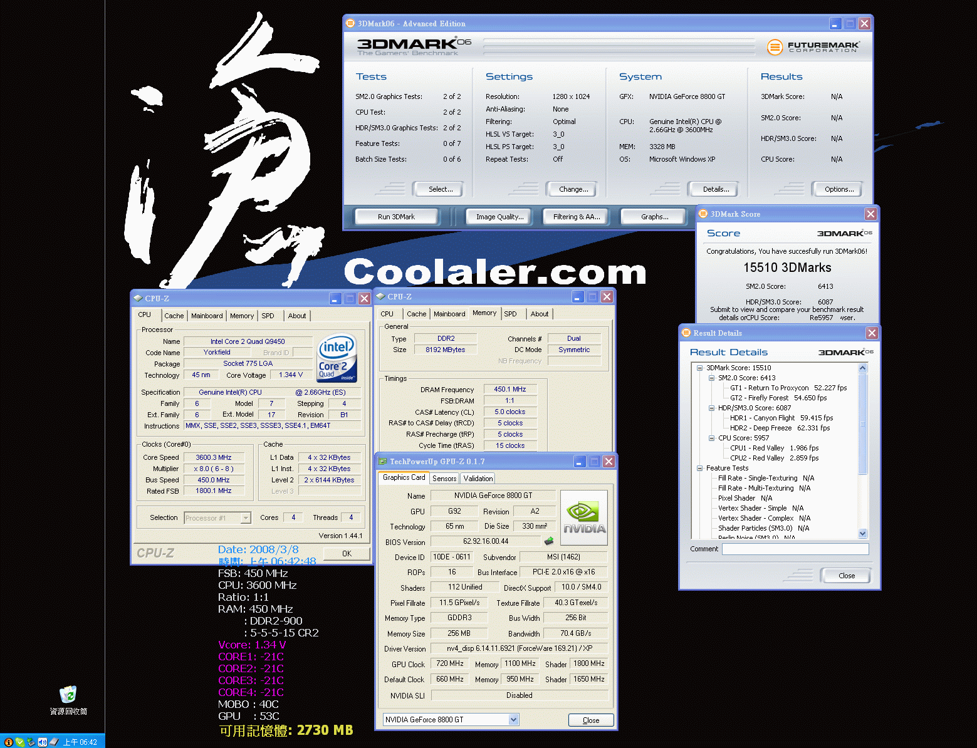Open the About tab in left CPU-Z
This screenshot has height=748, width=977.
(x=297, y=316)
